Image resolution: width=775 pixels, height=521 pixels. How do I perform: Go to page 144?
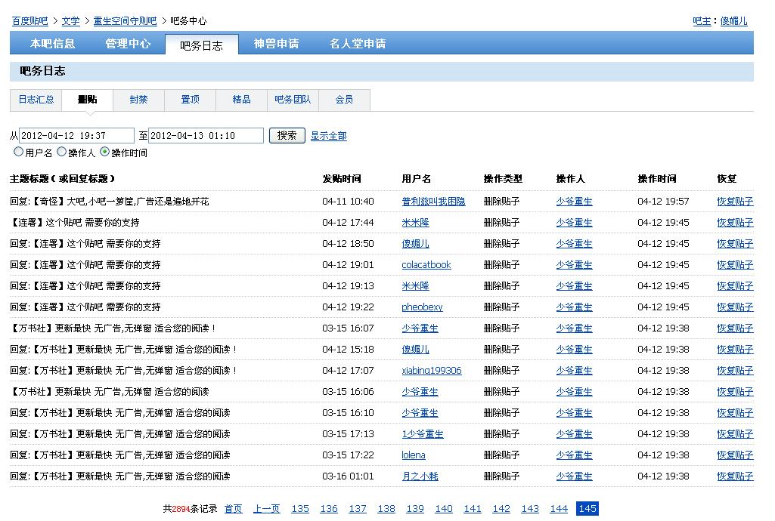pyautogui.click(x=559, y=509)
